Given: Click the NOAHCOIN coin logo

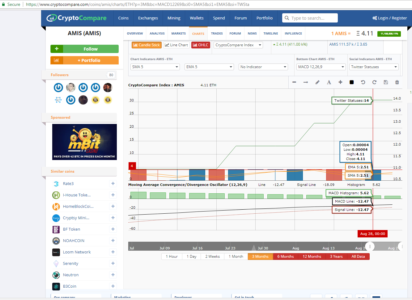Looking at the screenshot, I should 56,241.
